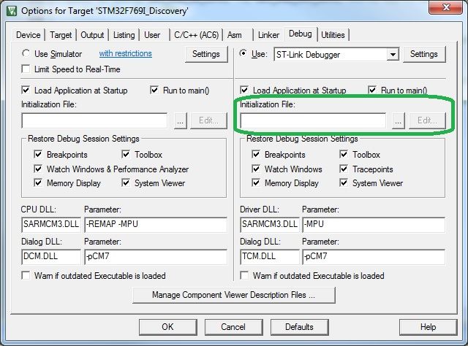This screenshot has width=468, height=346.
Task: Open ST-Link Debugger Settings button
Action: [424, 54]
